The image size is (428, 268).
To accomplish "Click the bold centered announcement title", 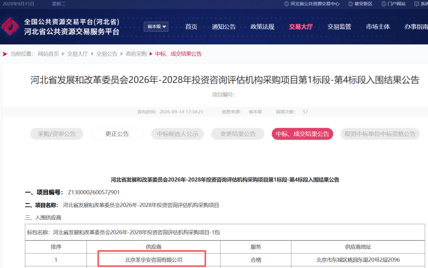I will pyautogui.click(x=225, y=180).
